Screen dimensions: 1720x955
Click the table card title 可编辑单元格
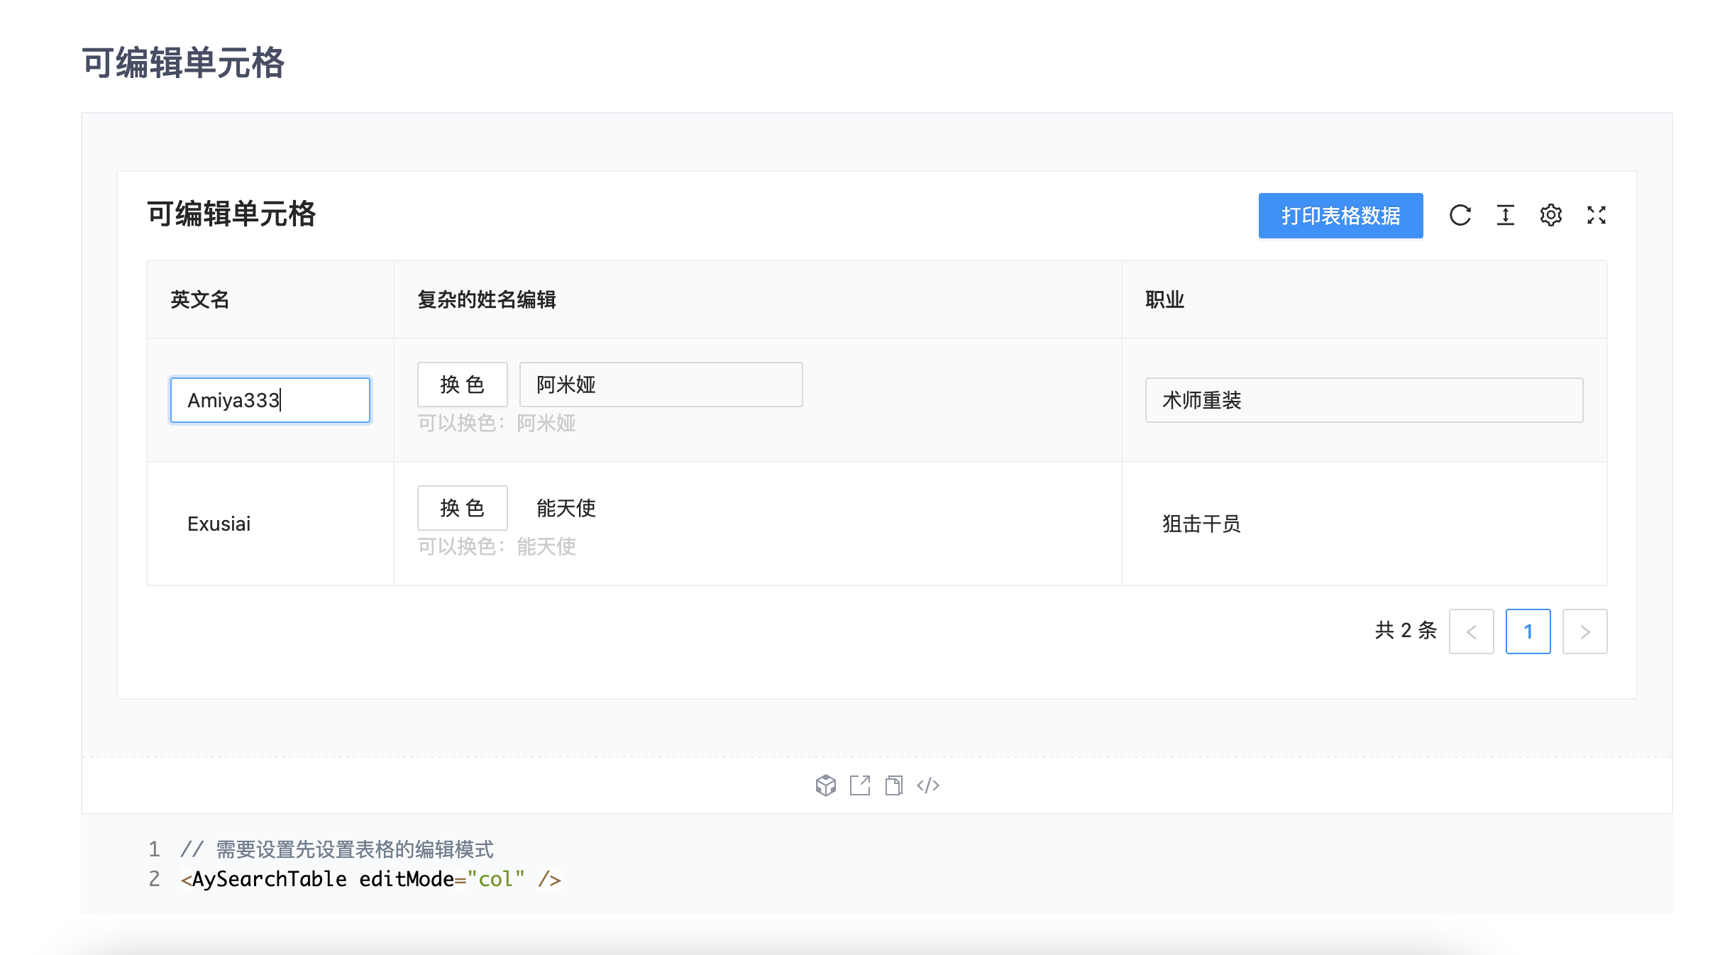pos(231,214)
